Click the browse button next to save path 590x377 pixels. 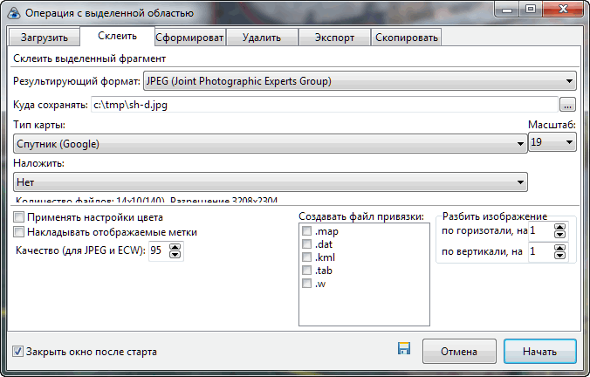click(568, 106)
